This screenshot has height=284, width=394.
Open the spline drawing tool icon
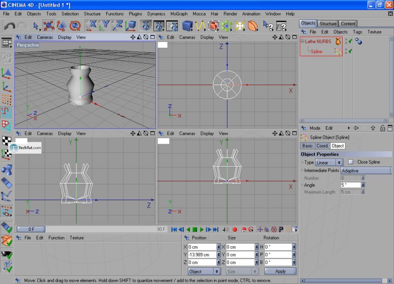click(200, 26)
